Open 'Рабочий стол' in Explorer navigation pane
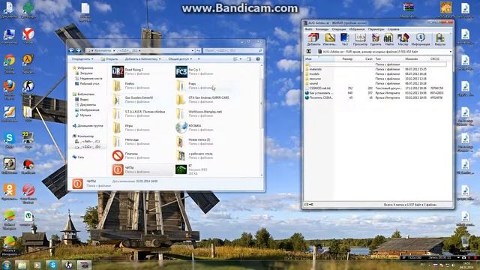 pyautogui.click(x=87, y=83)
